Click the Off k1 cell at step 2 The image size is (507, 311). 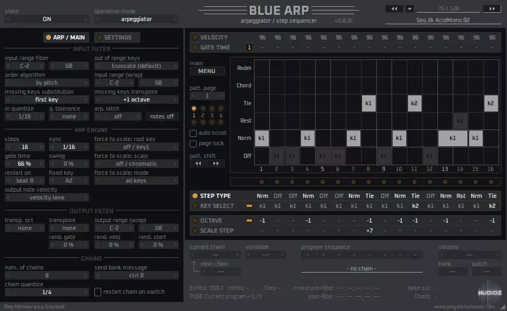tap(277, 156)
